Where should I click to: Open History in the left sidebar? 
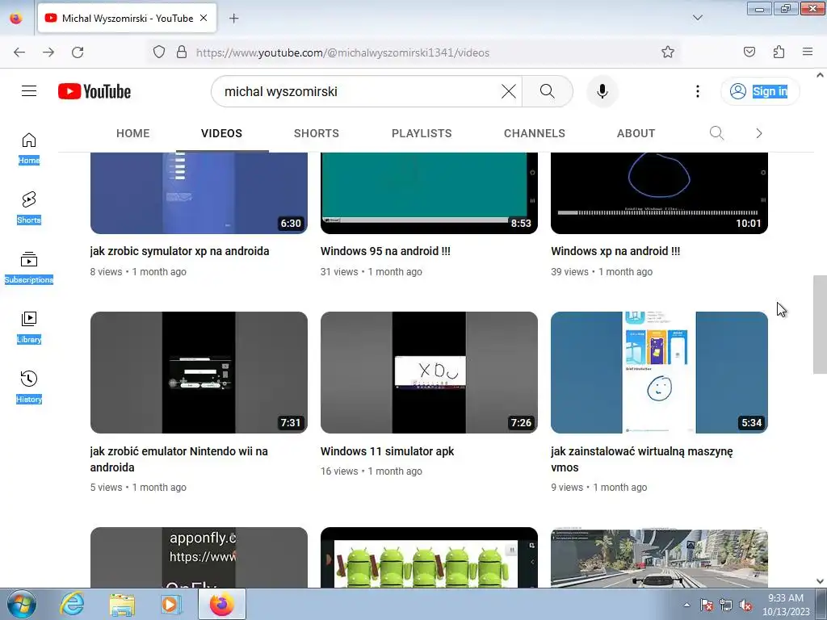(x=29, y=387)
